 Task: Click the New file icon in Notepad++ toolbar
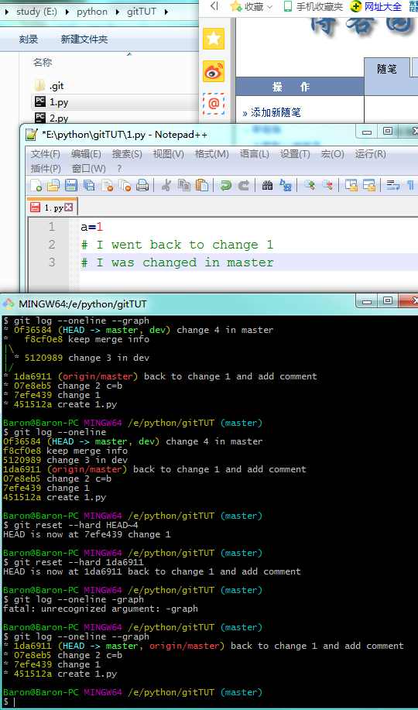pos(36,185)
